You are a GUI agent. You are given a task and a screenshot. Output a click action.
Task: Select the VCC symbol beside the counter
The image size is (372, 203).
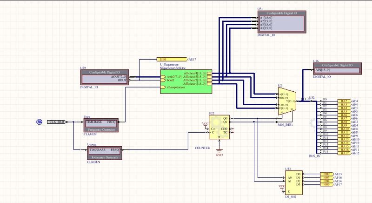tap(204, 124)
